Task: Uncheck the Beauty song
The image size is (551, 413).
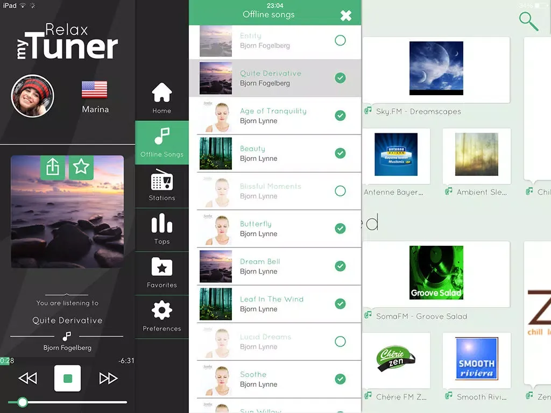Action: pos(340,153)
